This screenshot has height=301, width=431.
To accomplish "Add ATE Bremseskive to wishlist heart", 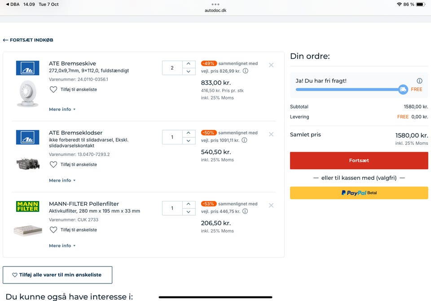I will [53, 90].
